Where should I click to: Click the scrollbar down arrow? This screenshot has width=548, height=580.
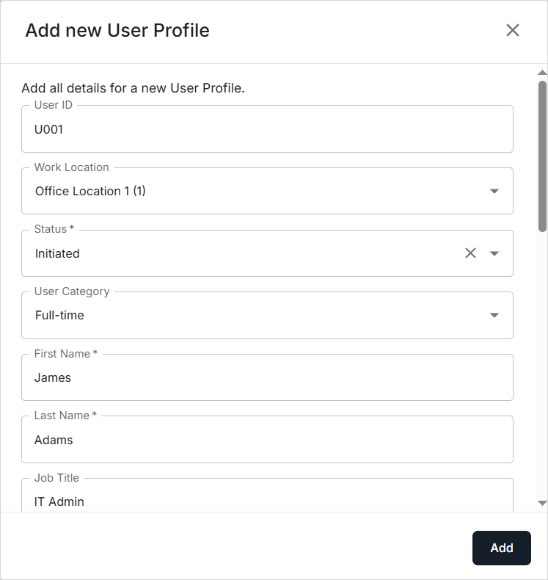[x=542, y=503]
